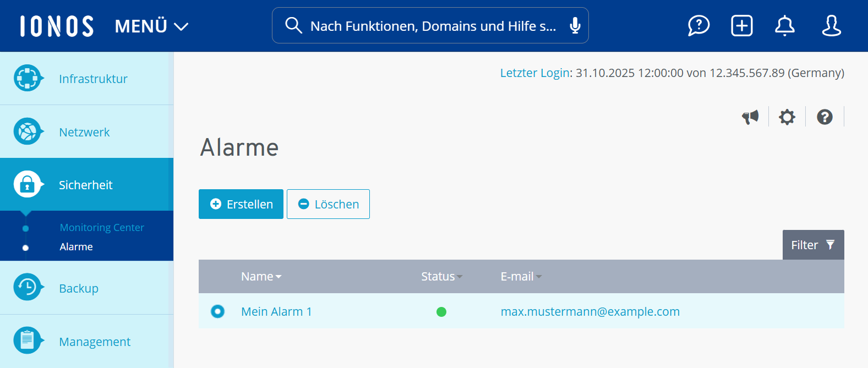Viewport: 868px width, 368px height.
Task: Sort by Name column
Action: pos(261,276)
